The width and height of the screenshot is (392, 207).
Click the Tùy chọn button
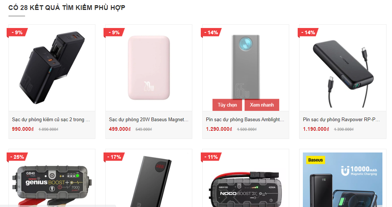[x=227, y=105]
